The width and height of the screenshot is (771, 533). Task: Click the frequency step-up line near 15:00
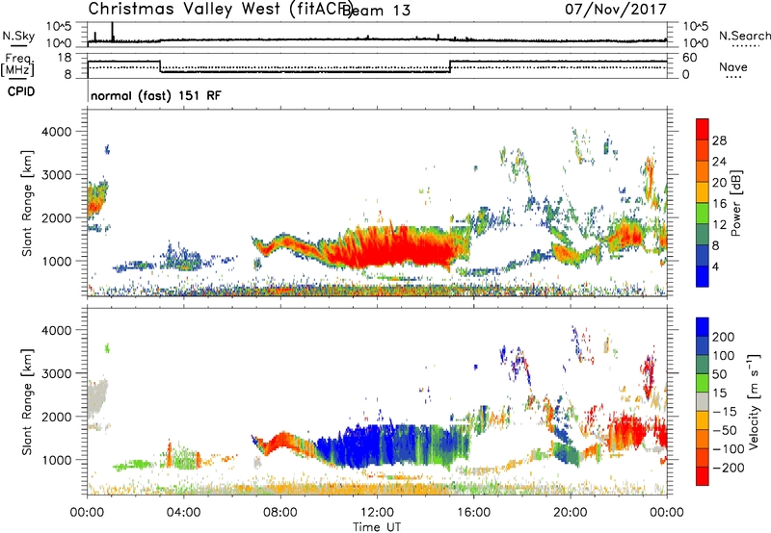450,66
